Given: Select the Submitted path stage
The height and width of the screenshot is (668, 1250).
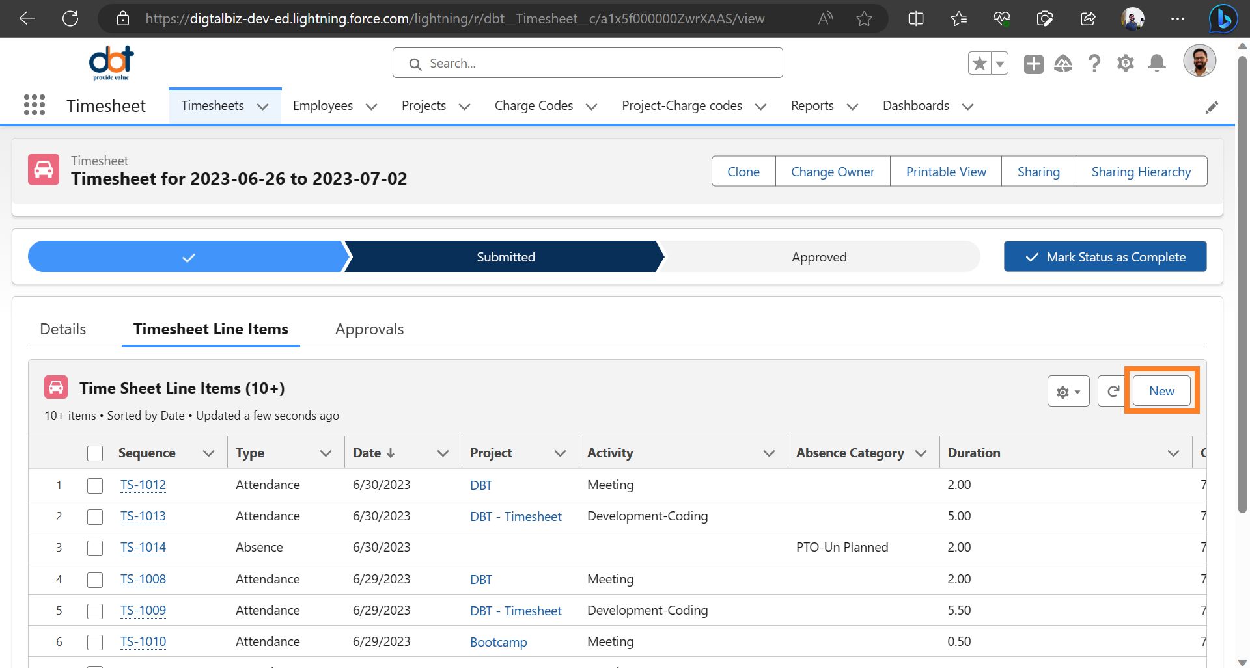Looking at the screenshot, I should click(x=506, y=257).
